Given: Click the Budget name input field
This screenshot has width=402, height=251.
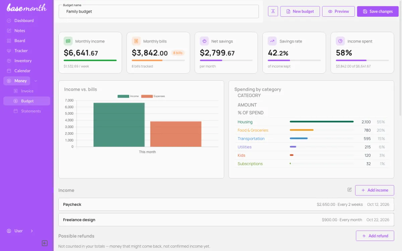Looking at the screenshot, I should [x=159, y=11].
